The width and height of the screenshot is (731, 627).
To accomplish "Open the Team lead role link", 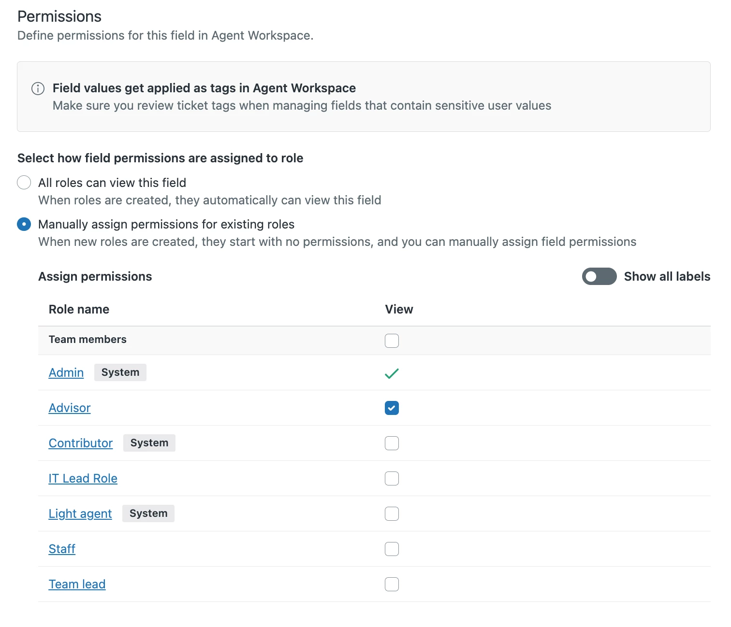I will (77, 584).
